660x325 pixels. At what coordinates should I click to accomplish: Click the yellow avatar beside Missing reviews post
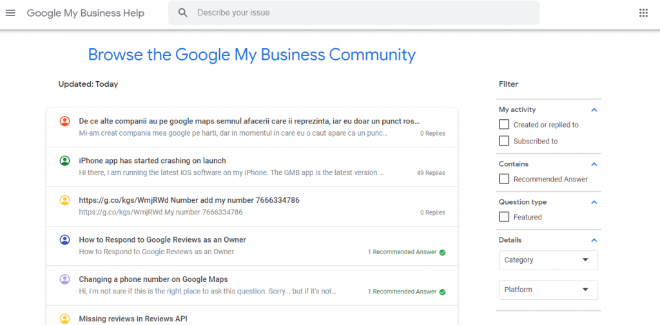pyautogui.click(x=64, y=319)
